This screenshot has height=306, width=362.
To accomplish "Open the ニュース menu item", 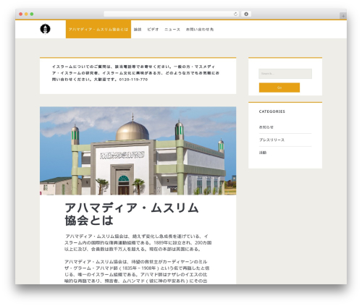I will 172,30.
